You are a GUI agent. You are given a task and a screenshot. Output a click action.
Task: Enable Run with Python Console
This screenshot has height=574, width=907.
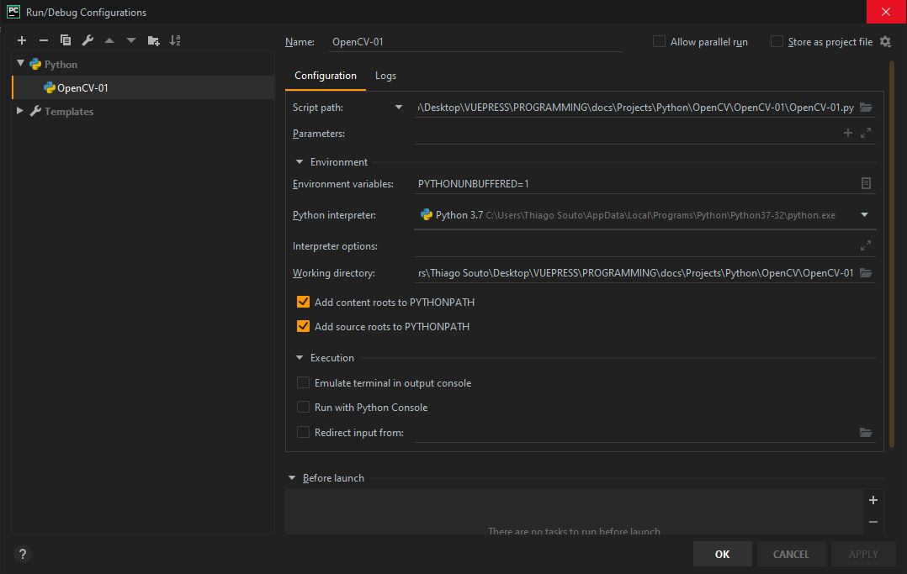[303, 407]
